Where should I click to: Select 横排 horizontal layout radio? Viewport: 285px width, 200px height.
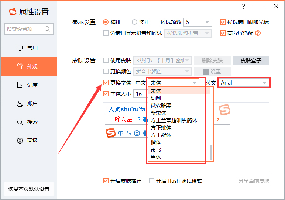pyautogui.click(x=106, y=22)
